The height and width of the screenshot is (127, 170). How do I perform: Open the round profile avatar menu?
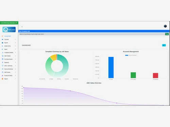tap(165, 26)
